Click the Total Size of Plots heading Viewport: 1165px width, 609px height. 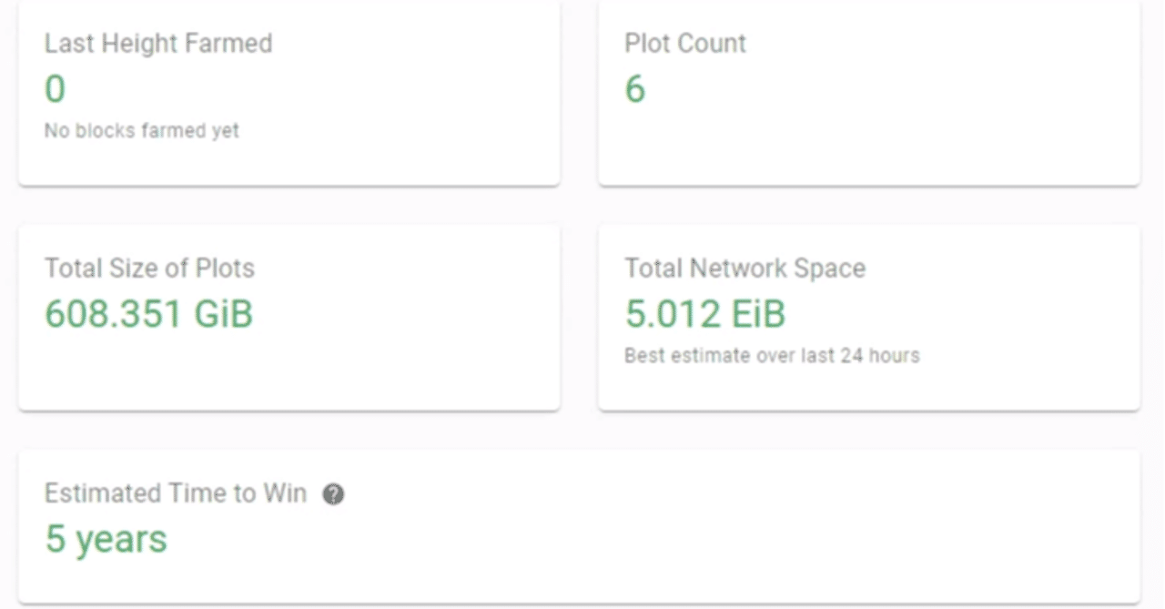pos(150,268)
